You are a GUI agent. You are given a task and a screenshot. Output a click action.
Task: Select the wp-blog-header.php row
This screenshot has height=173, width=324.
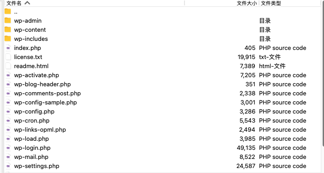[x=162, y=84]
